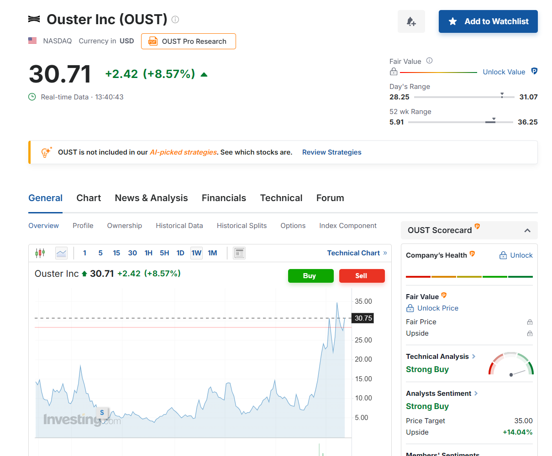Click the alert bell icon button
The width and height of the screenshot is (552, 456).
(411, 21)
